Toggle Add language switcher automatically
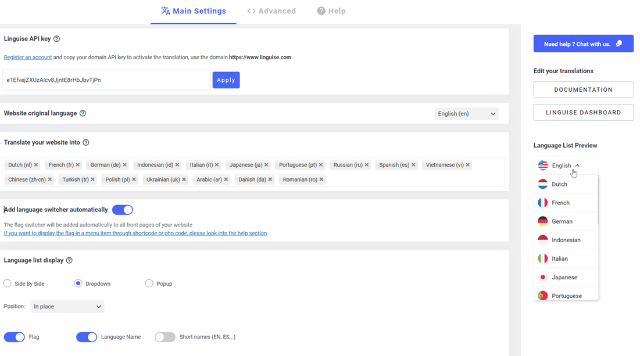 (123, 210)
